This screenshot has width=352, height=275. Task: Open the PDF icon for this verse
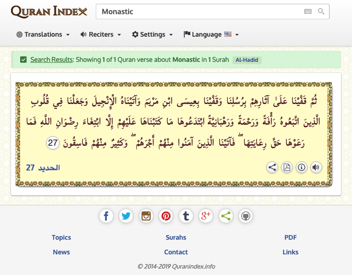pos(287,167)
